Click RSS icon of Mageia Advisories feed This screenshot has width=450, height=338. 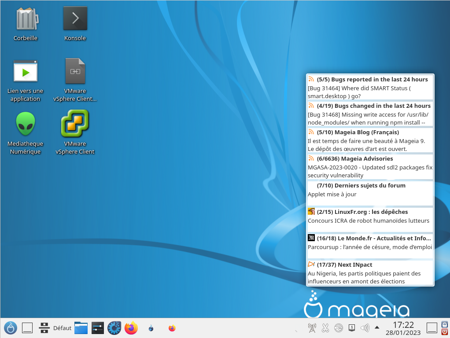pos(311,158)
